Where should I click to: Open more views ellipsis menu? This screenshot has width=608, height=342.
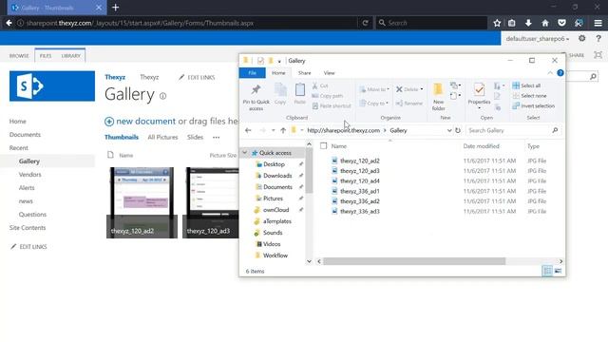click(x=216, y=137)
